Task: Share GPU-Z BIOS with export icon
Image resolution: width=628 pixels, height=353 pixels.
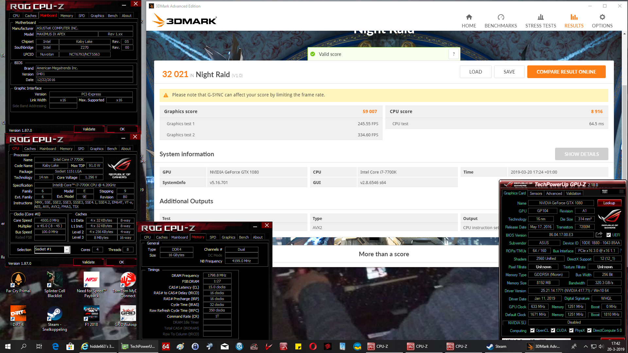Action: pyautogui.click(x=599, y=235)
